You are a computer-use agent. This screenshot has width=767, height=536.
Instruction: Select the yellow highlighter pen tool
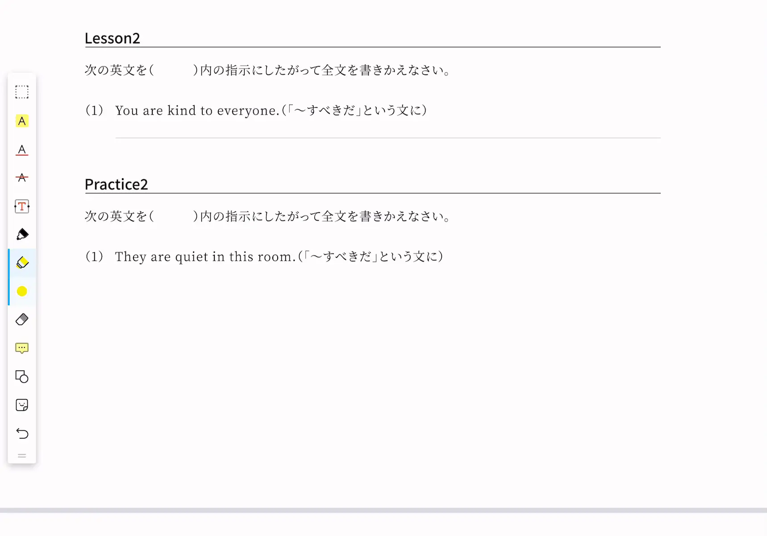22,263
